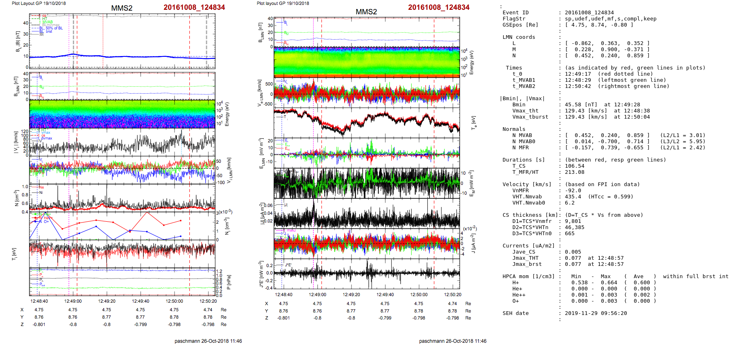Click the red 20161008_124834 title on the right plot

438,7
